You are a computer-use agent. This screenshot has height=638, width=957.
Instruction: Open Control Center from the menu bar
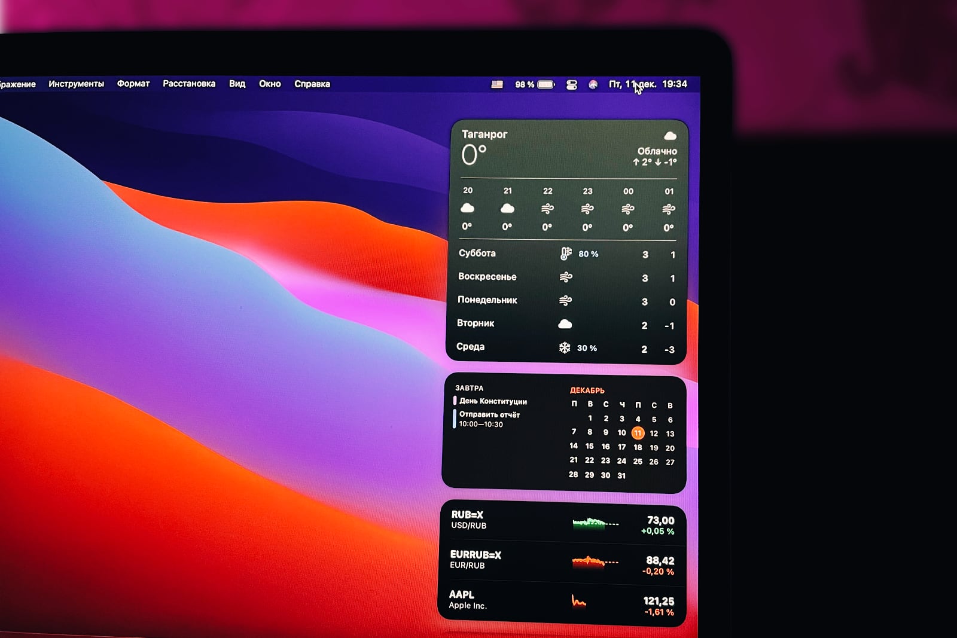click(572, 85)
